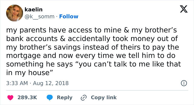The image size is (194, 105).
Task: Click the line starting "my parents have access"
Action: pos(91,30)
